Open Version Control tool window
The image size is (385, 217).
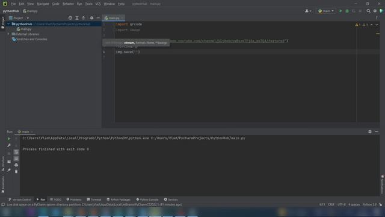(x=20, y=200)
